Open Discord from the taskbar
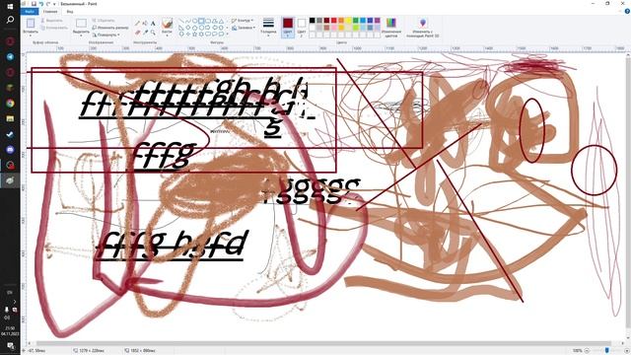Image resolution: width=631 pixels, height=355 pixels. (x=10, y=149)
